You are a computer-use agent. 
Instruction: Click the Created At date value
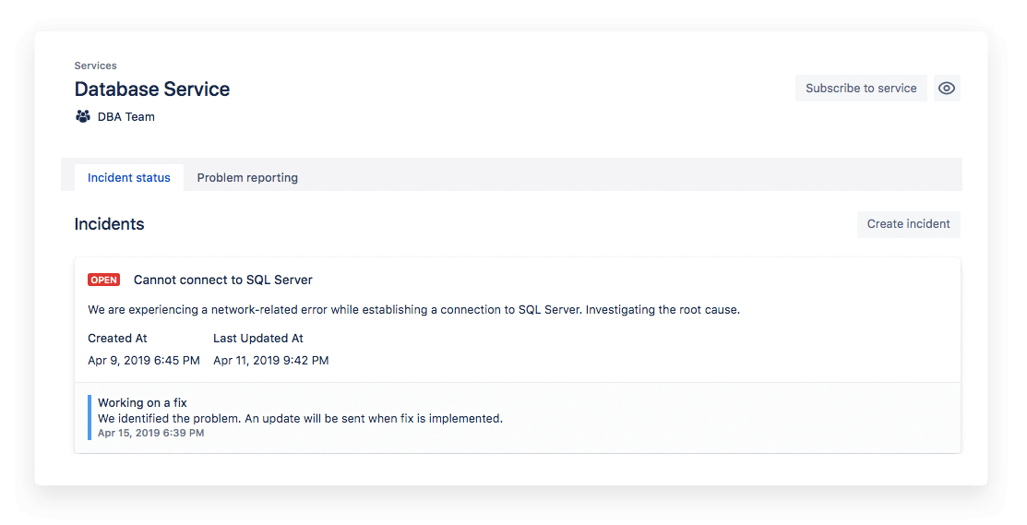(144, 361)
